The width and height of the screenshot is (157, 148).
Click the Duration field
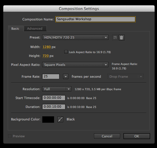[x=54, y=107]
